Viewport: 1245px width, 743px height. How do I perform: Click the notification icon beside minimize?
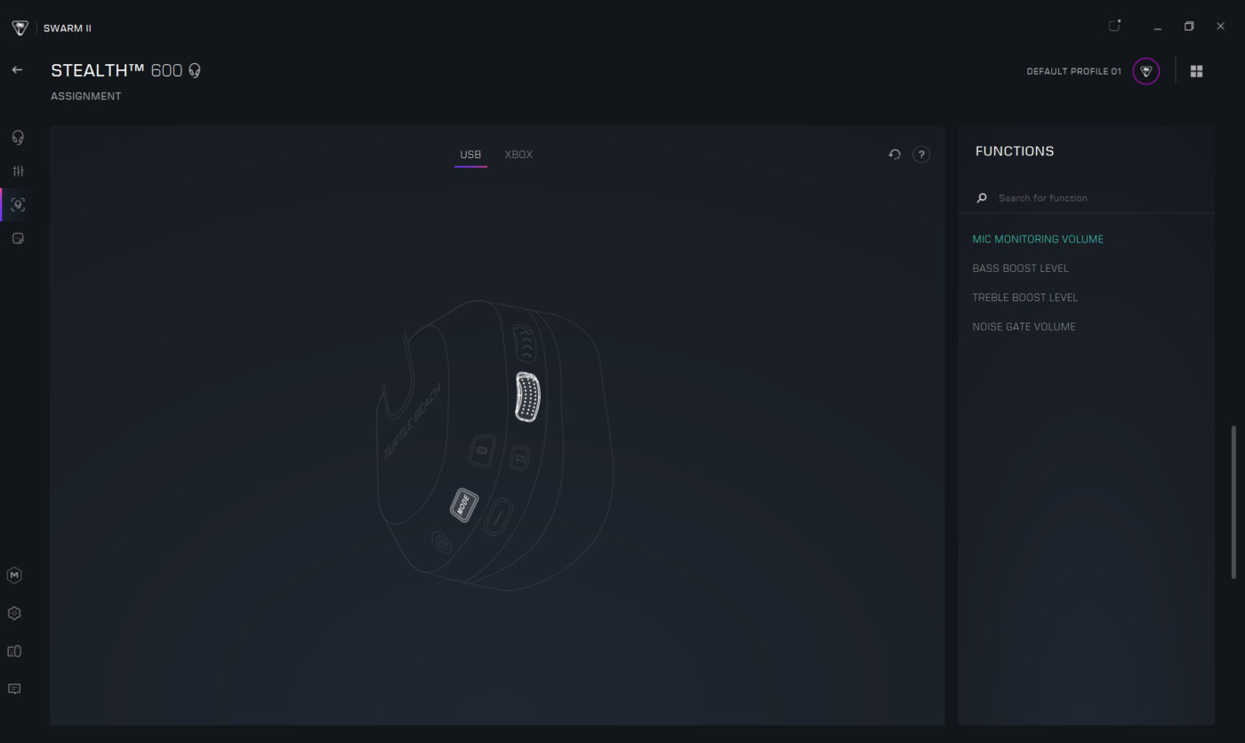tap(1114, 26)
